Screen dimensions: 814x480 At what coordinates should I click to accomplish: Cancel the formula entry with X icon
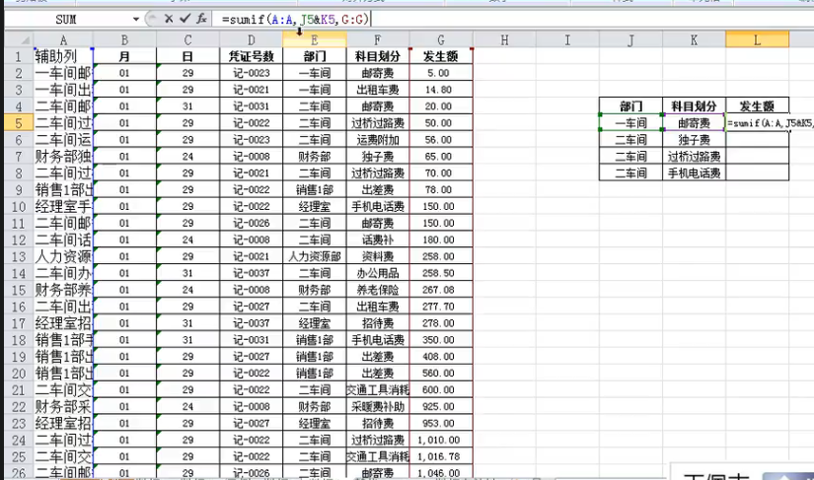(168, 19)
